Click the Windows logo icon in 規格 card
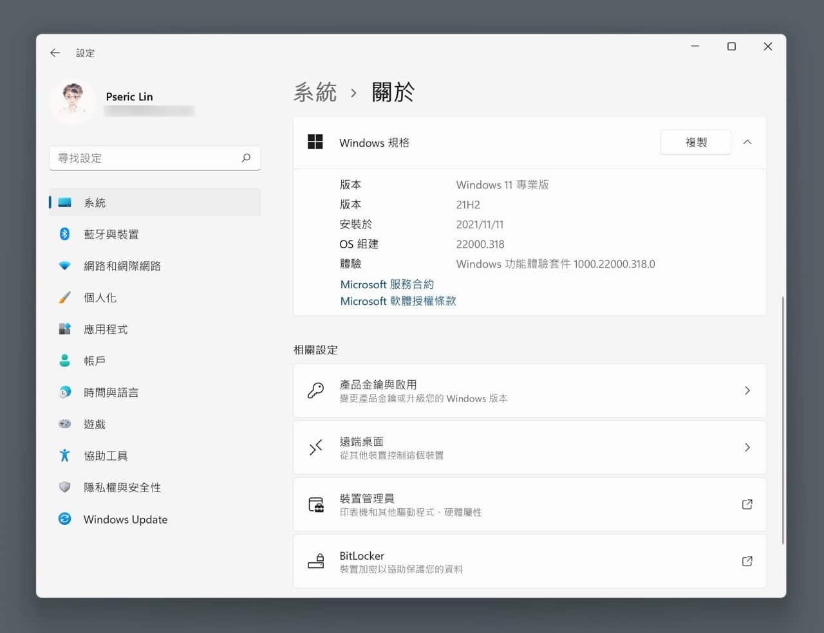The height and width of the screenshot is (633, 824). coord(315,142)
